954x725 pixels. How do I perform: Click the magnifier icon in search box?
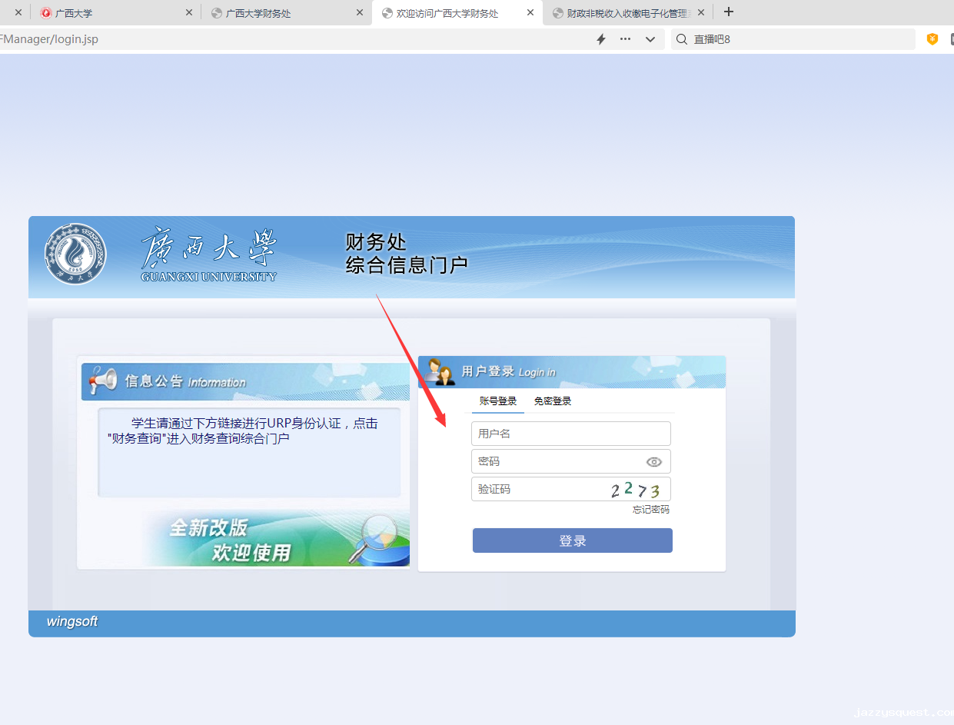(x=681, y=39)
